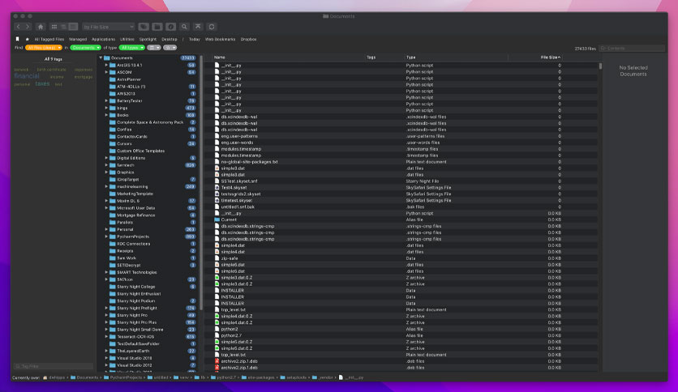Screen dimensions: 678x392
Task: Open the Home folder via the house icon
Action: coord(41,27)
